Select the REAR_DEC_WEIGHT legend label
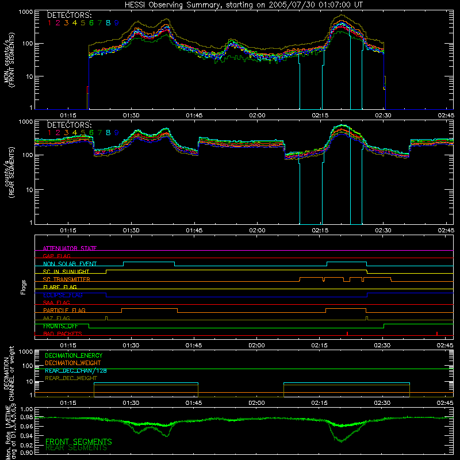The width and height of the screenshot is (460, 460). [x=71, y=378]
